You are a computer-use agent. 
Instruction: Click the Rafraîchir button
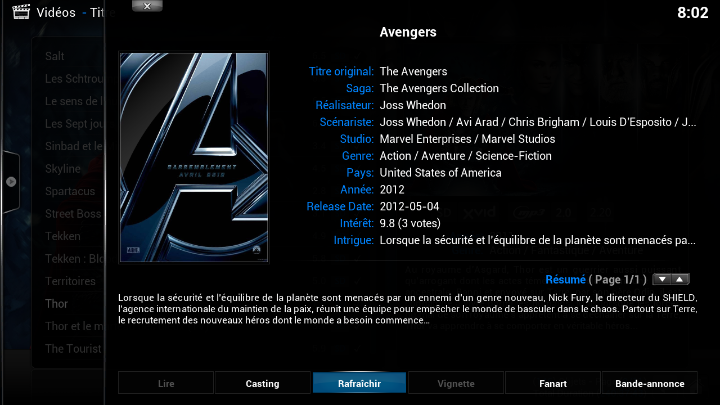(359, 383)
